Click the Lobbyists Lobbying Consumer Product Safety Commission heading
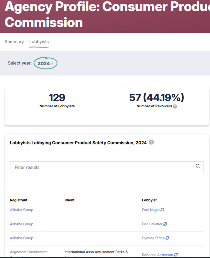 click(x=78, y=143)
